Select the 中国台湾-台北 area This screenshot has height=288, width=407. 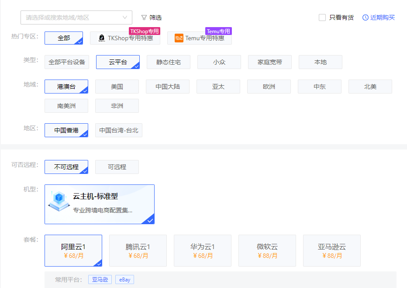[x=119, y=130]
